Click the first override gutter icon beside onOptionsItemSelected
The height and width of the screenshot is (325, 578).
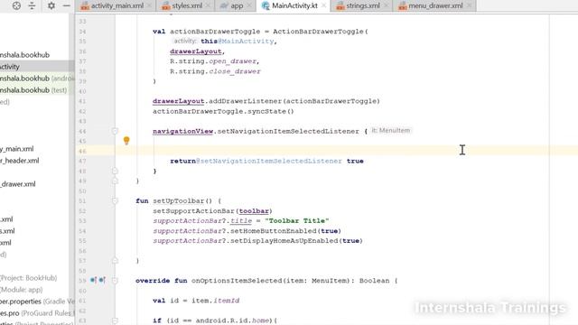[x=93, y=280]
